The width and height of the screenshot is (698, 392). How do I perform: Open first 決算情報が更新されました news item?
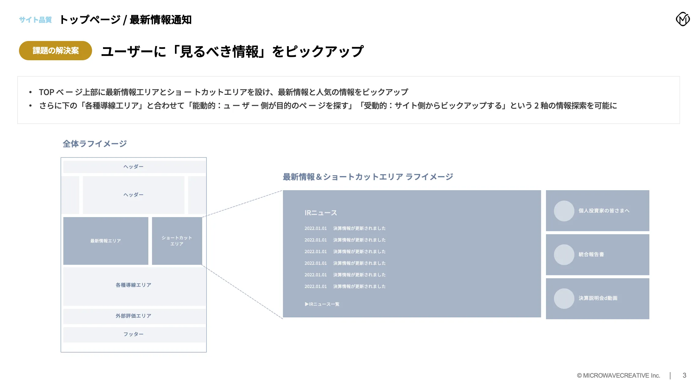359,228
